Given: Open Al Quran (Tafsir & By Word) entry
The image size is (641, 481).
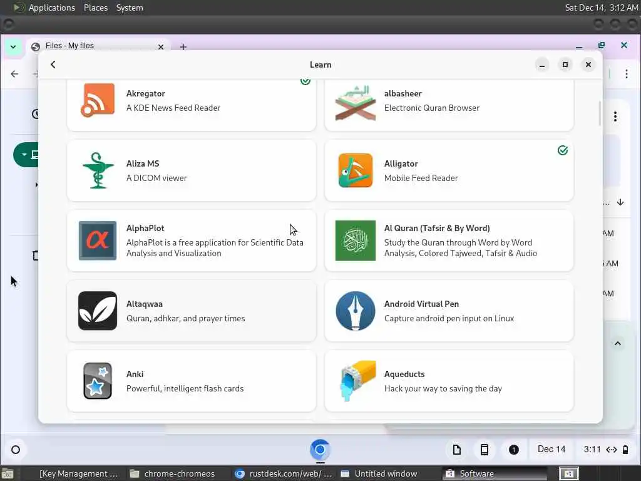Looking at the screenshot, I should click(449, 240).
